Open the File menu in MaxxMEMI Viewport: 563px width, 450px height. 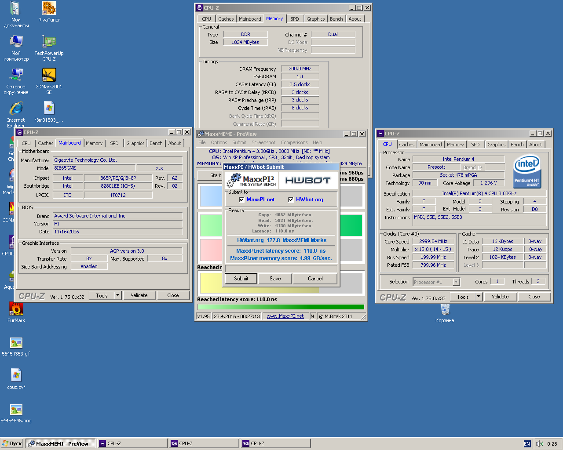pyautogui.click(x=202, y=142)
